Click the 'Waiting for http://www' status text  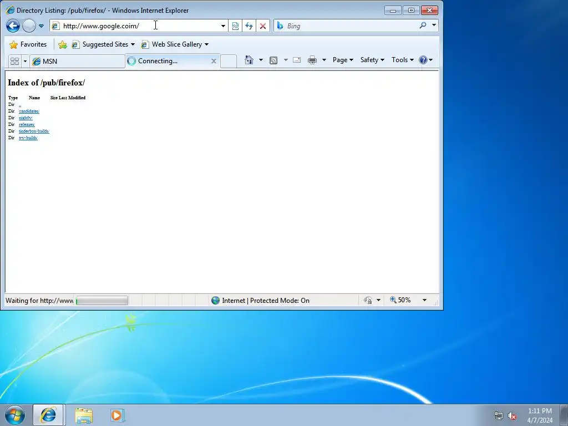(x=39, y=301)
